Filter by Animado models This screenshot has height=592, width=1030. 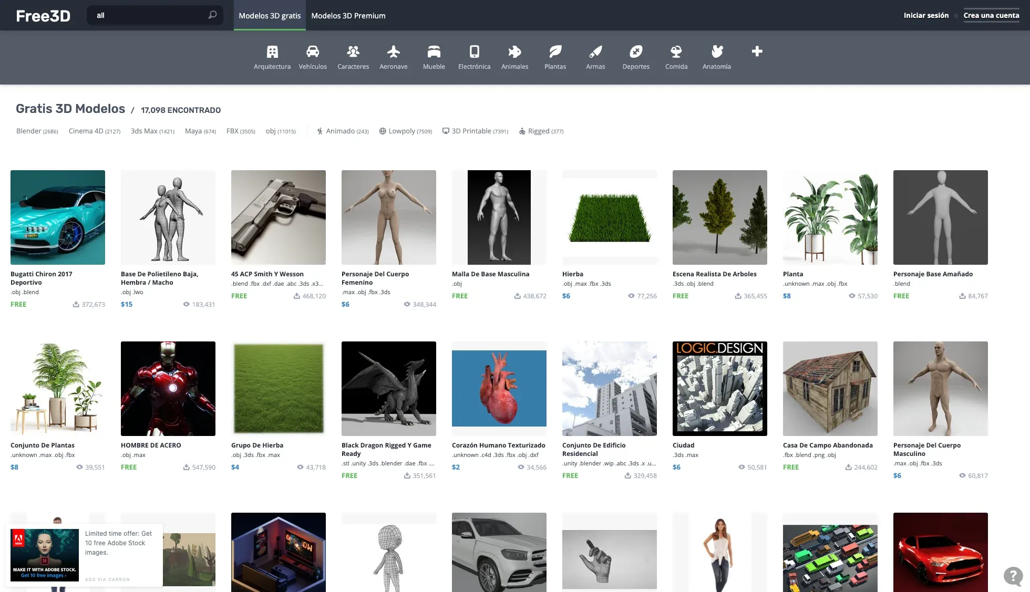pyautogui.click(x=343, y=131)
